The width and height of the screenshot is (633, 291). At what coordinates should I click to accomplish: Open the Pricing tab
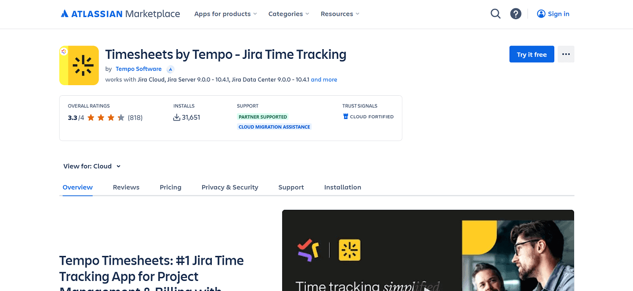[171, 187]
